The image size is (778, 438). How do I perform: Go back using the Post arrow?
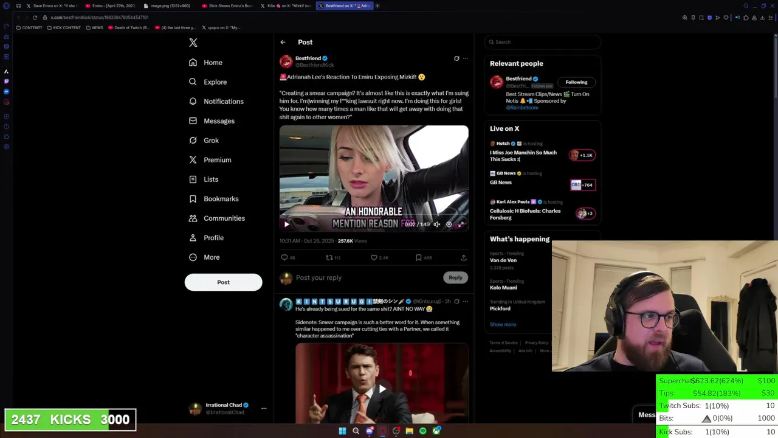tap(283, 42)
